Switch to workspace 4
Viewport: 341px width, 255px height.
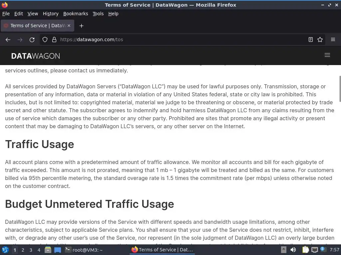[x=39, y=250]
